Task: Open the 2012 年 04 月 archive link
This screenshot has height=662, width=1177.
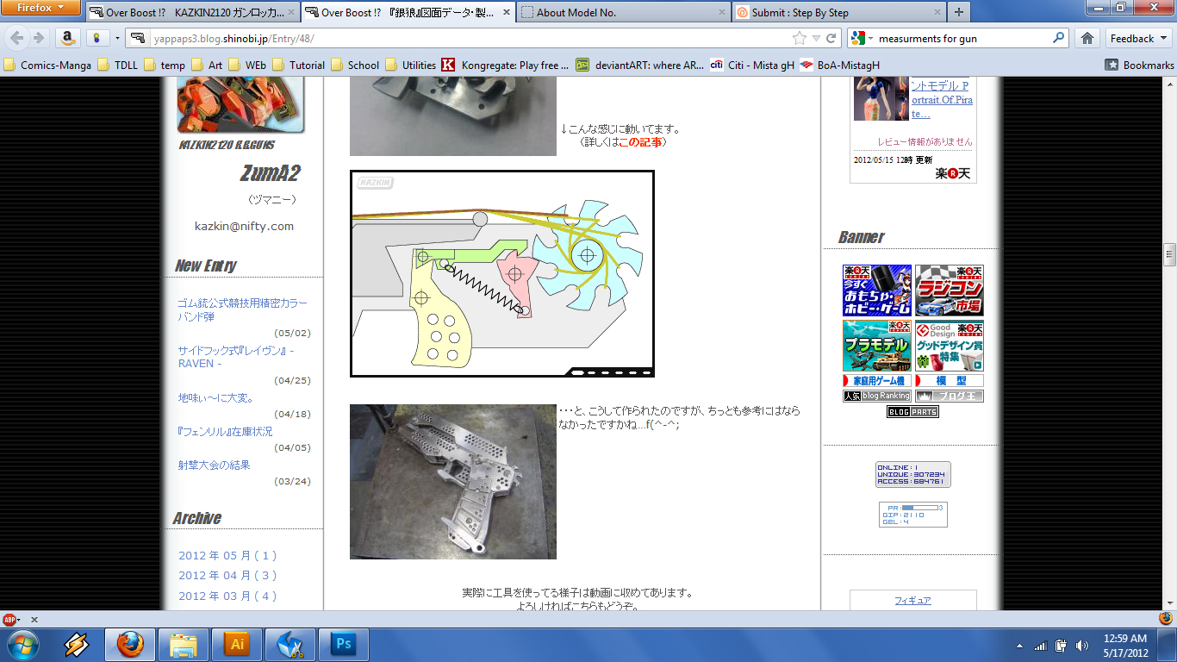Action: pos(227,575)
